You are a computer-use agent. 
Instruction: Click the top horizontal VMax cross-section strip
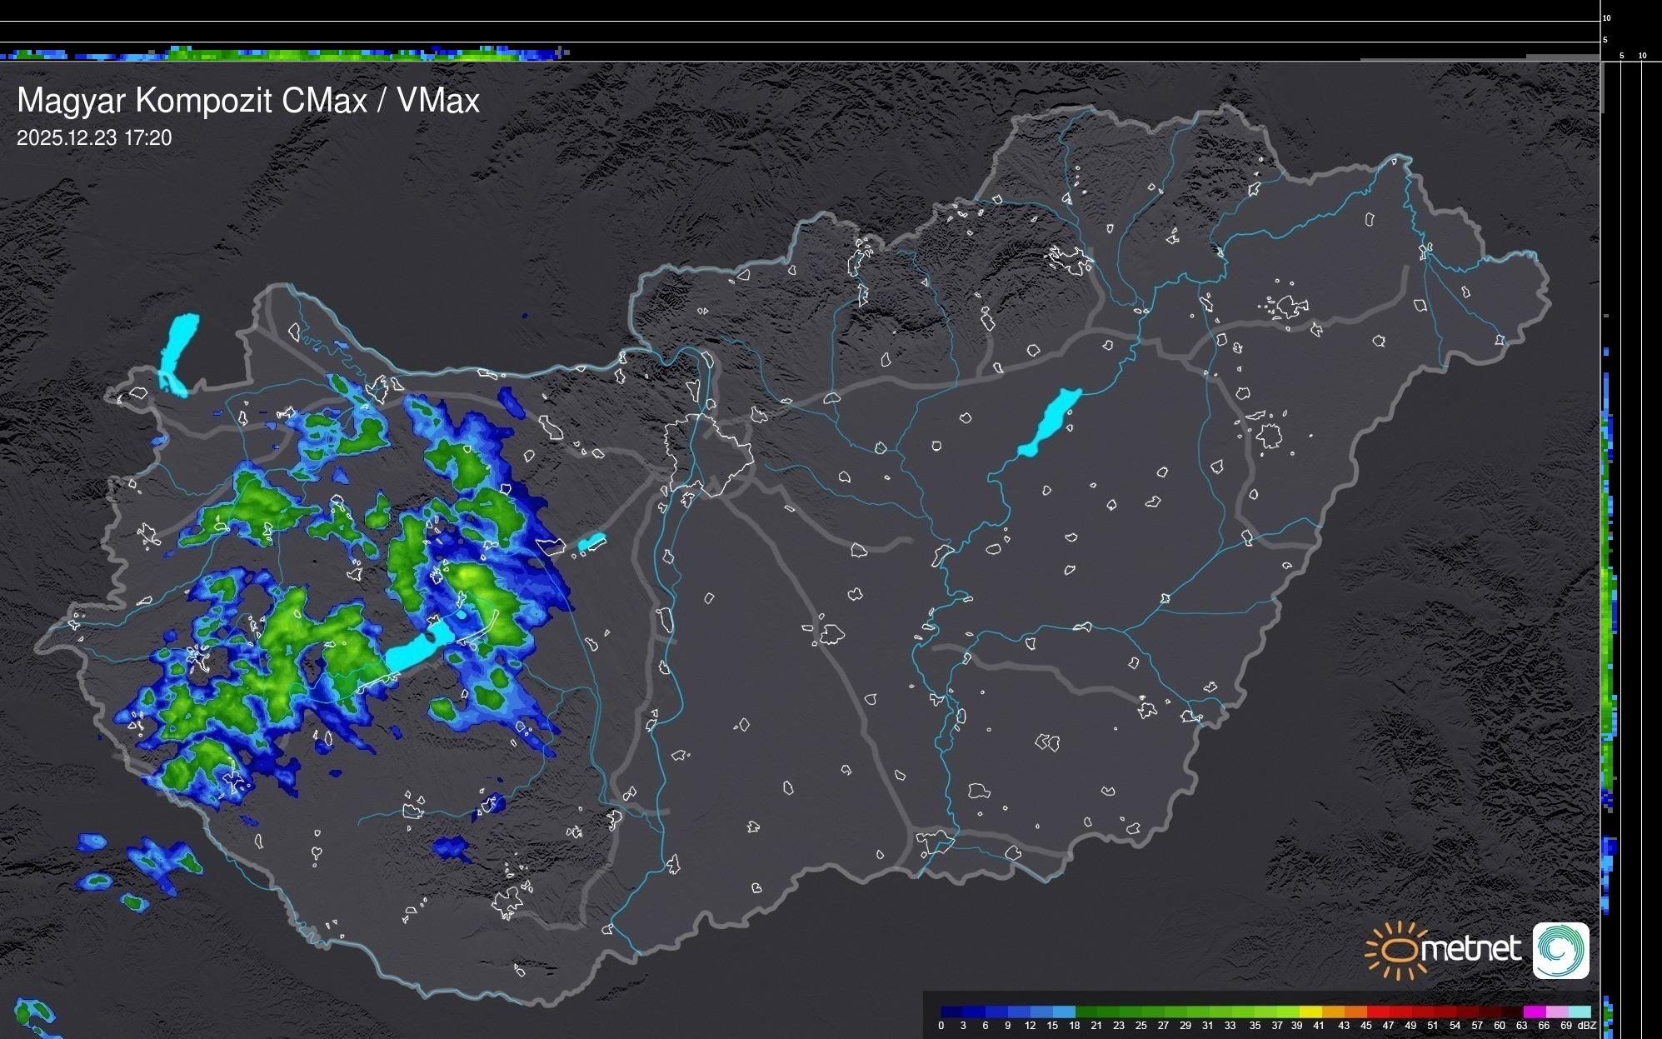coord(283,54)
